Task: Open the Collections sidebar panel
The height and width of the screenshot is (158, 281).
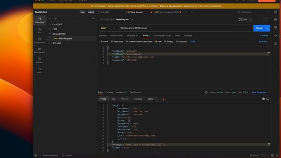Action: click(x=40, y=20)
